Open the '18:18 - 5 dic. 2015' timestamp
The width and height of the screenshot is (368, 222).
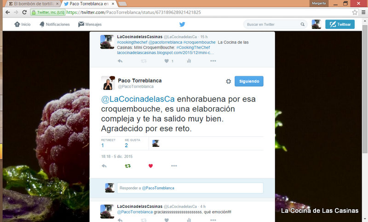click(117, 156)
